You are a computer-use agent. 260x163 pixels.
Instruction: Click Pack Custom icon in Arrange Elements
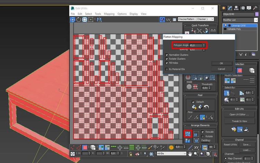pyautogui.click(x=188, y=134)
